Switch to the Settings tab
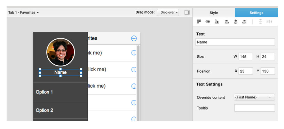This screenshot has height=129, width=284. coord(256,13)
